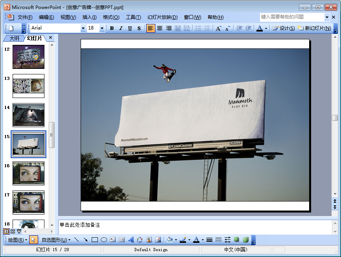Expand the Arial font name dropdown

point(83,28)
